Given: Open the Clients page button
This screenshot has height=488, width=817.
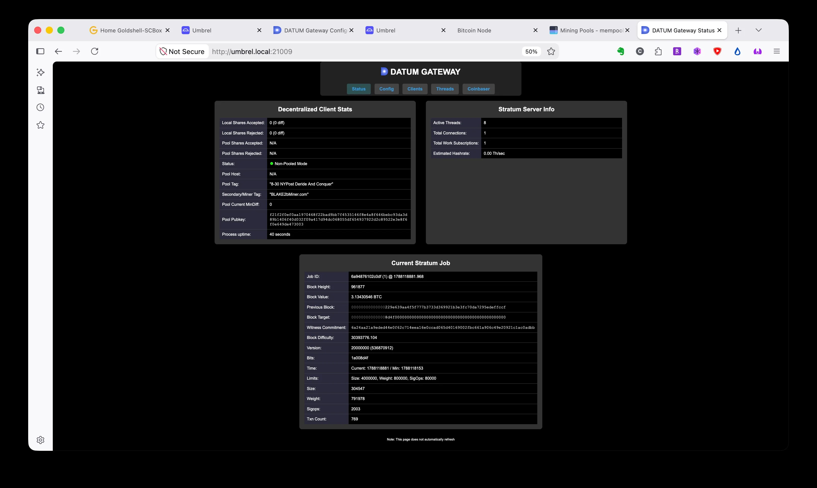Looking at the screenshot, I should [415, 89].
